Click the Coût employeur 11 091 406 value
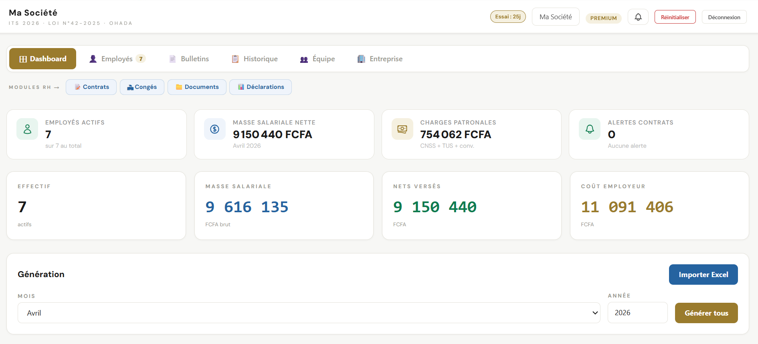The width and height of the screenshot is (758, 344). (x=627, y=207)
